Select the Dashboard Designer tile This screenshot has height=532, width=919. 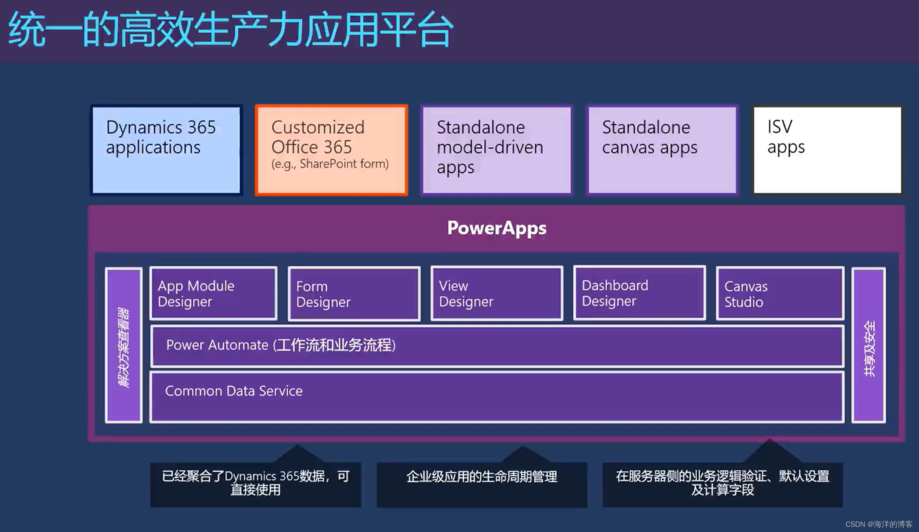click(639, 293)
